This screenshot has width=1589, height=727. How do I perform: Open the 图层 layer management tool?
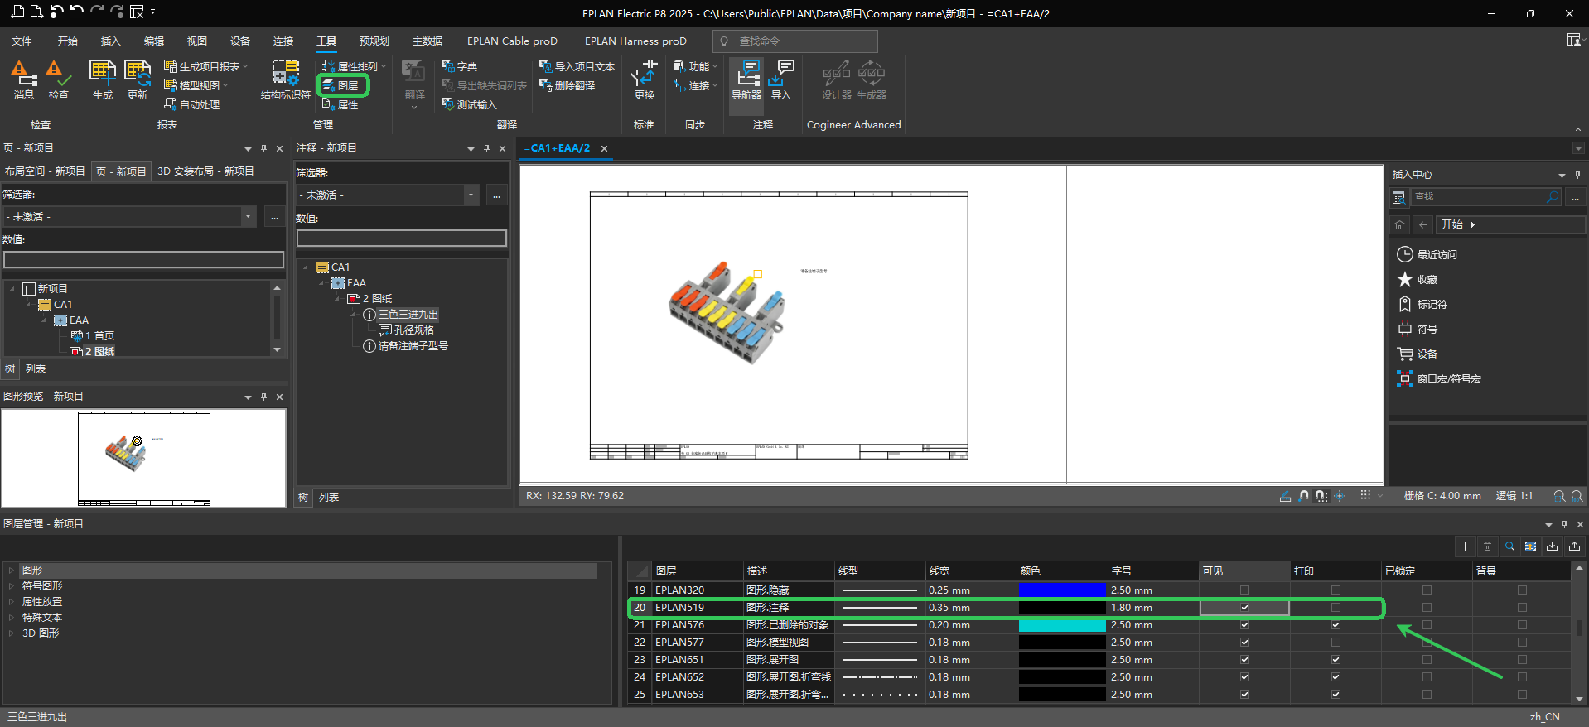[x=341, y=85]
